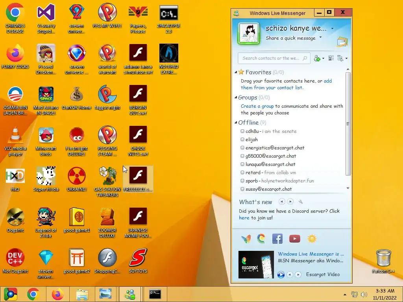This screenshot has height=302, width=403.
Task: Select the Fleshlight DELUXE! desktop icon
Action: pyautogui.click(x=77, y=141)
